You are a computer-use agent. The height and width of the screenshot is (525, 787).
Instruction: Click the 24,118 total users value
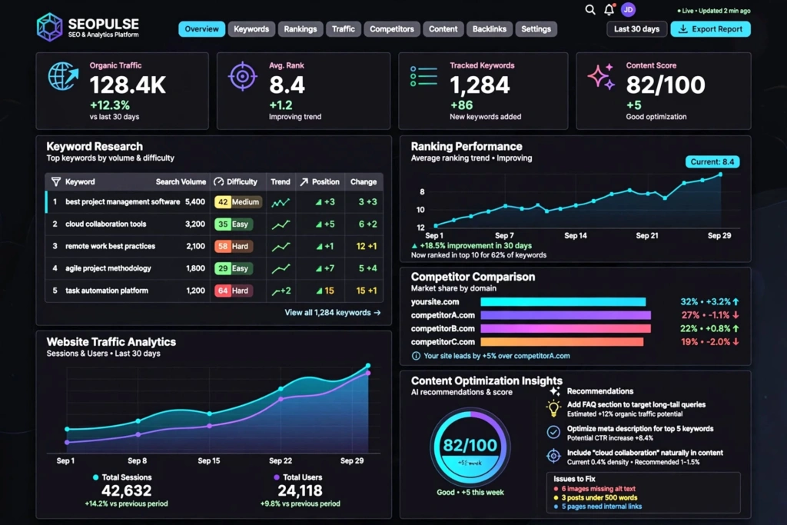click(301, 490)
